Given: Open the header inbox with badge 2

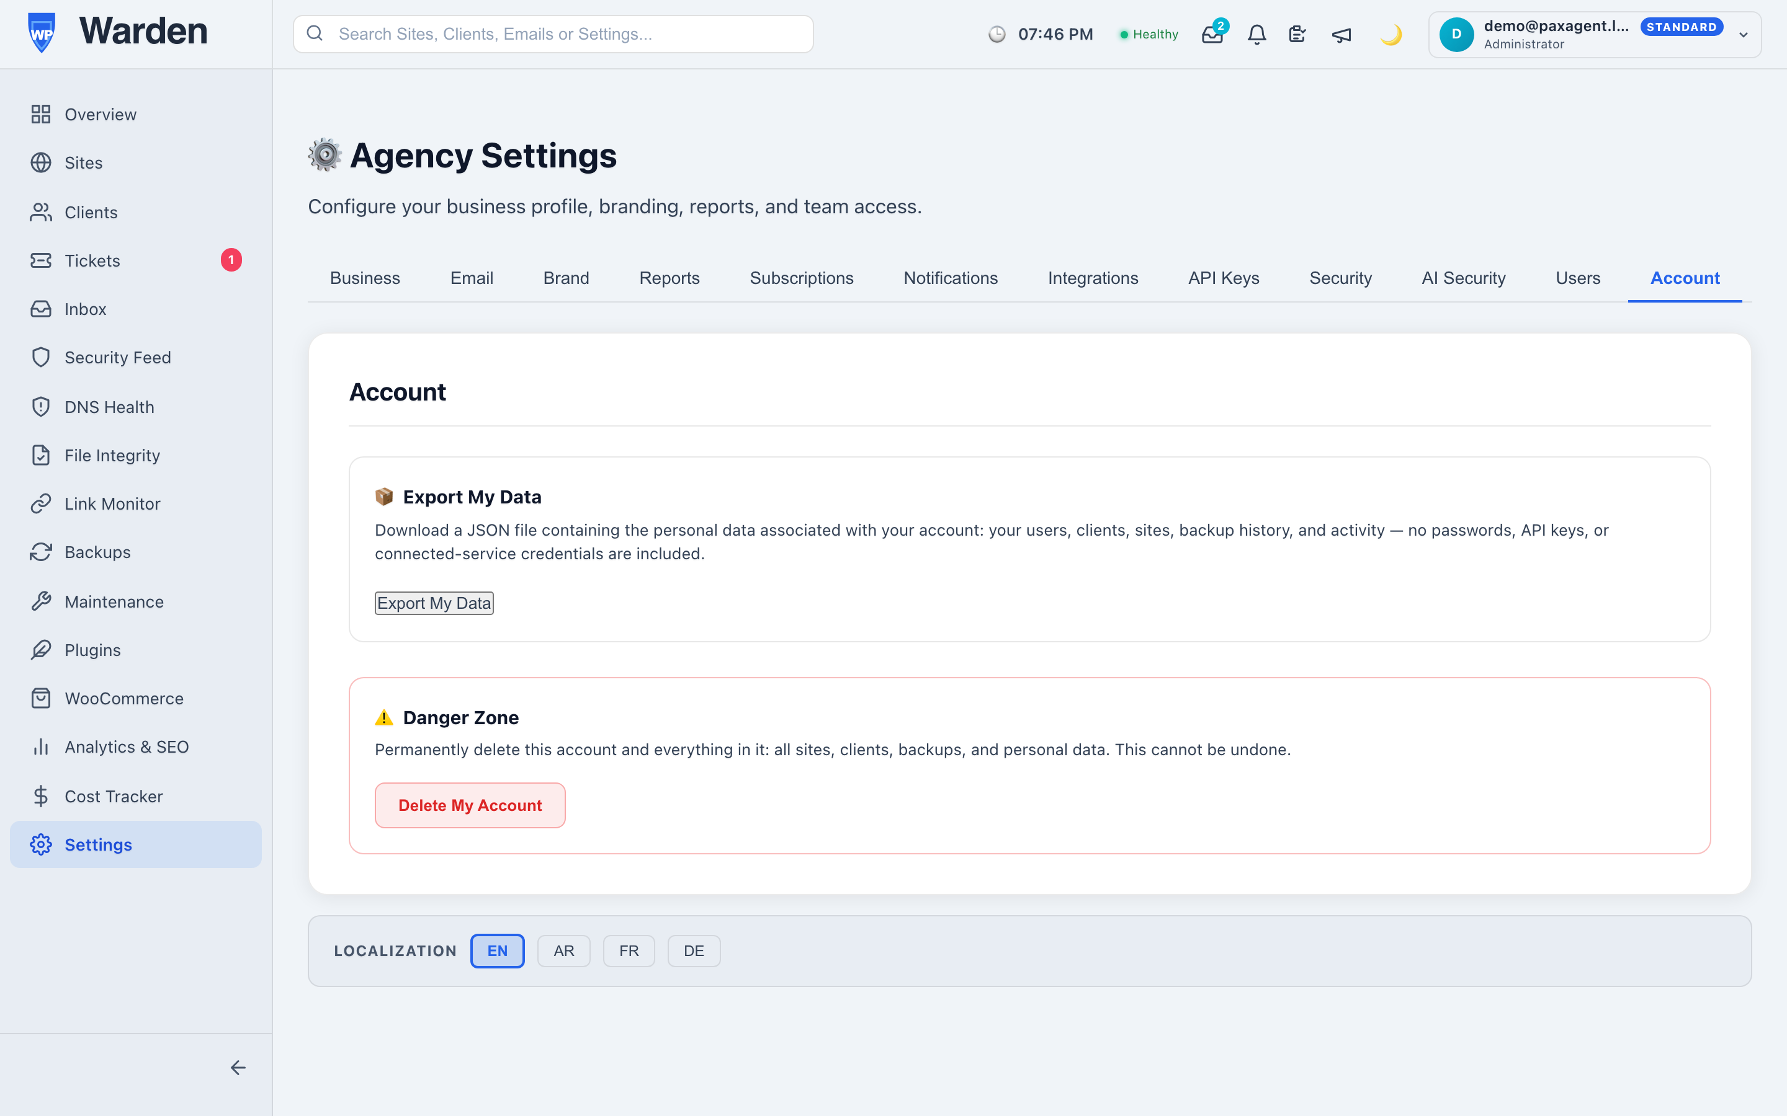Looking at the screenshot, I should (x=1213, y=33).
